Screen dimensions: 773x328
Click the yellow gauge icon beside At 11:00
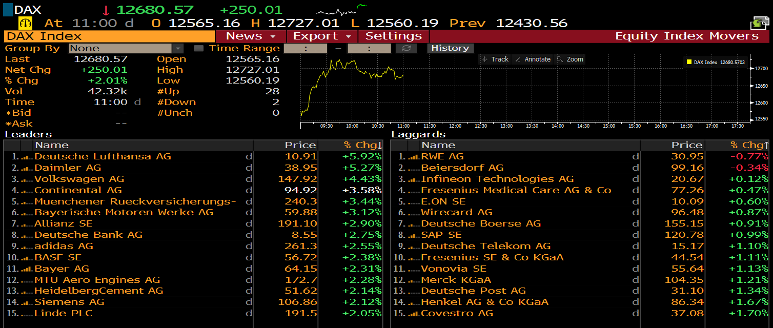point(25,23)
